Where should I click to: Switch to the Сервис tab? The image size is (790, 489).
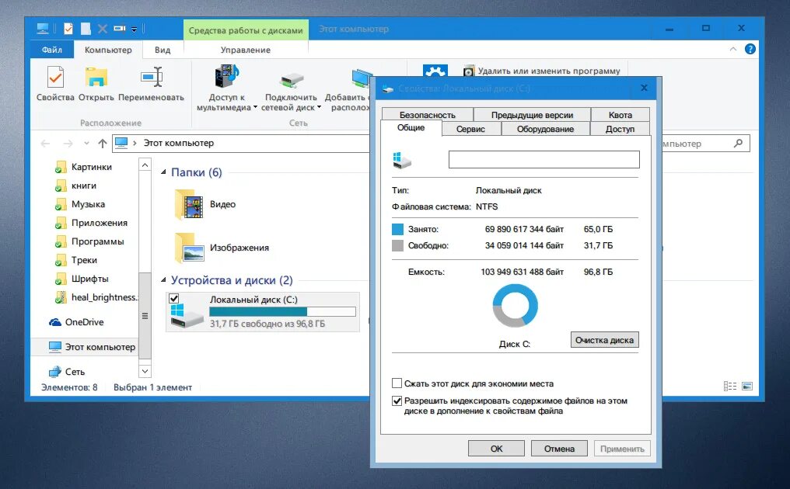tap(470, 129)
